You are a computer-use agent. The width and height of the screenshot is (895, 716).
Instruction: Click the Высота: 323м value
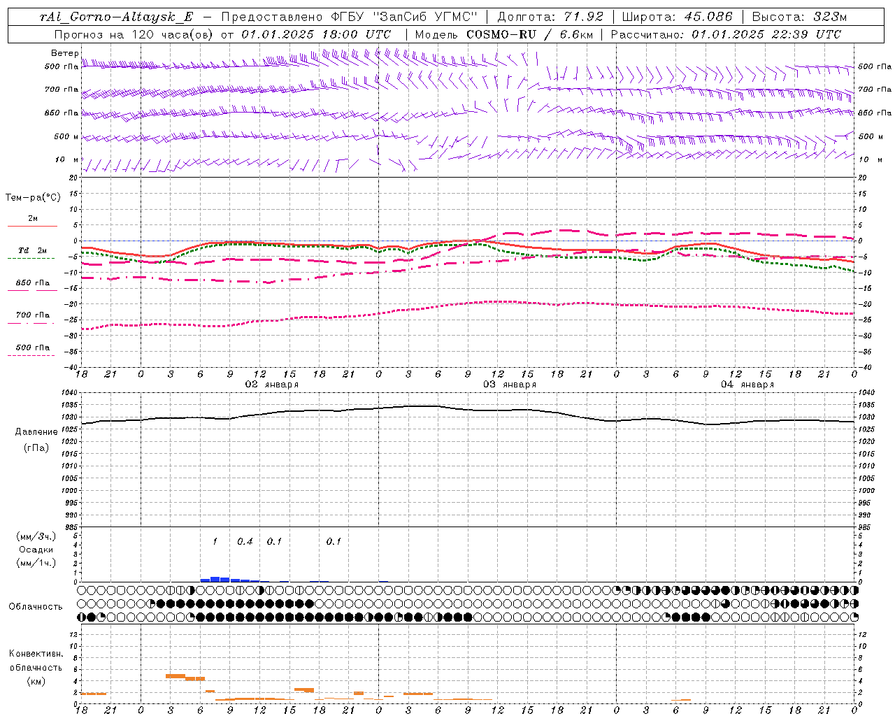(x=799, y=17)
